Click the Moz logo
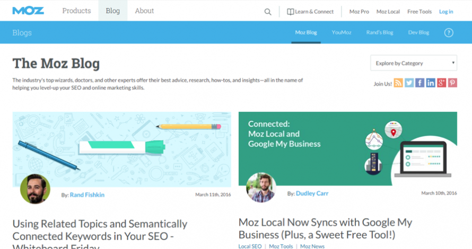This screenshot has width=472, height=249. [x=28, y=11]
